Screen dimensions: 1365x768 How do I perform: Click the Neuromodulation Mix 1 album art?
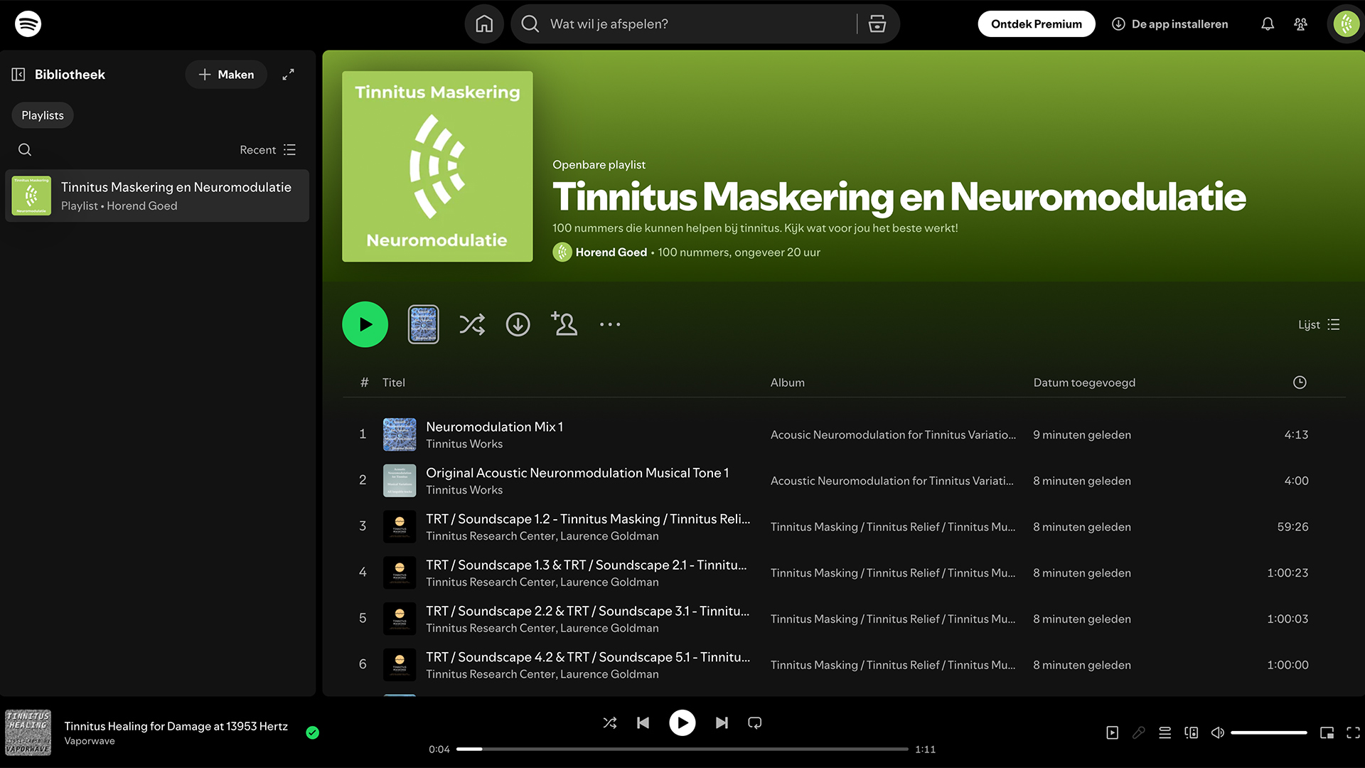click(400, 434)
